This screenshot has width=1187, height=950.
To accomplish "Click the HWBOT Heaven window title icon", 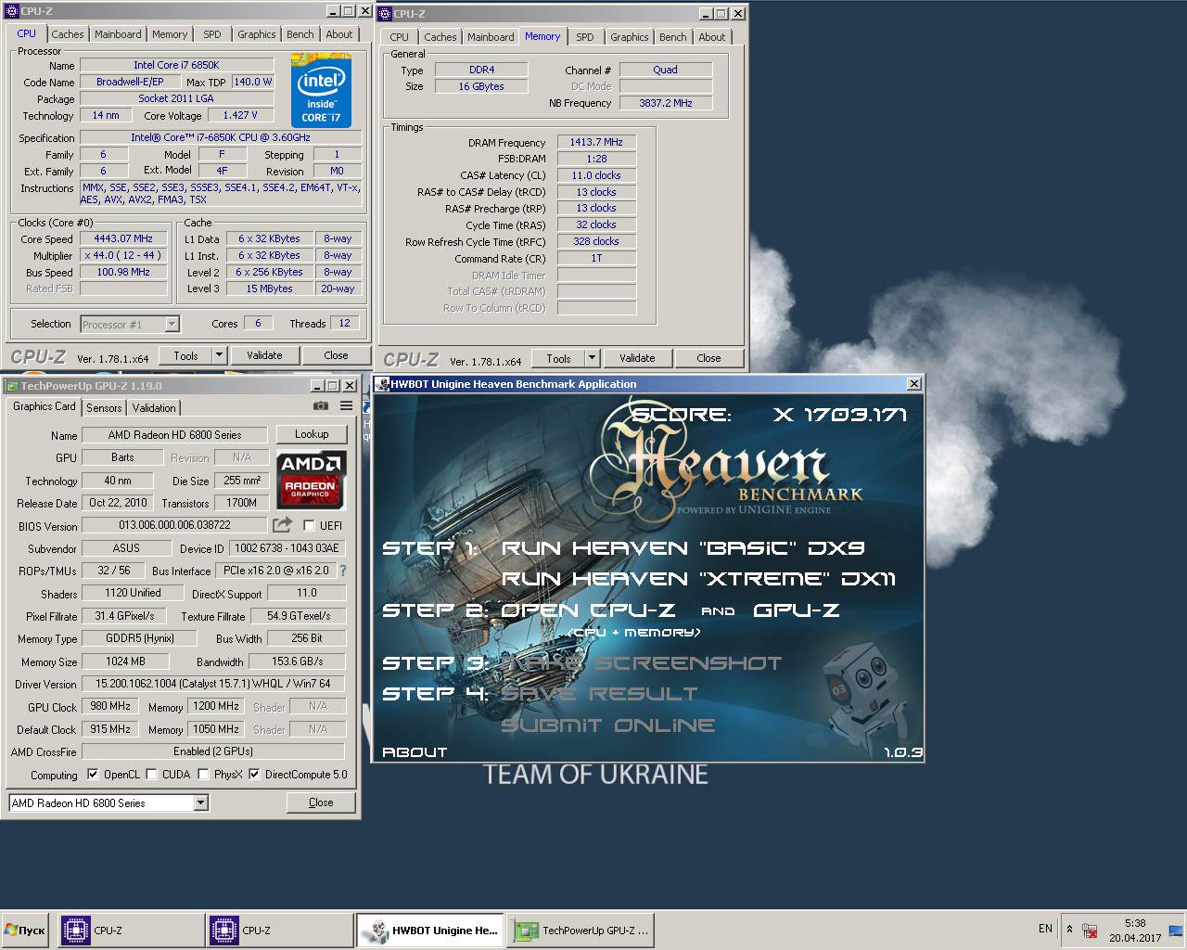I will (381, 384).
